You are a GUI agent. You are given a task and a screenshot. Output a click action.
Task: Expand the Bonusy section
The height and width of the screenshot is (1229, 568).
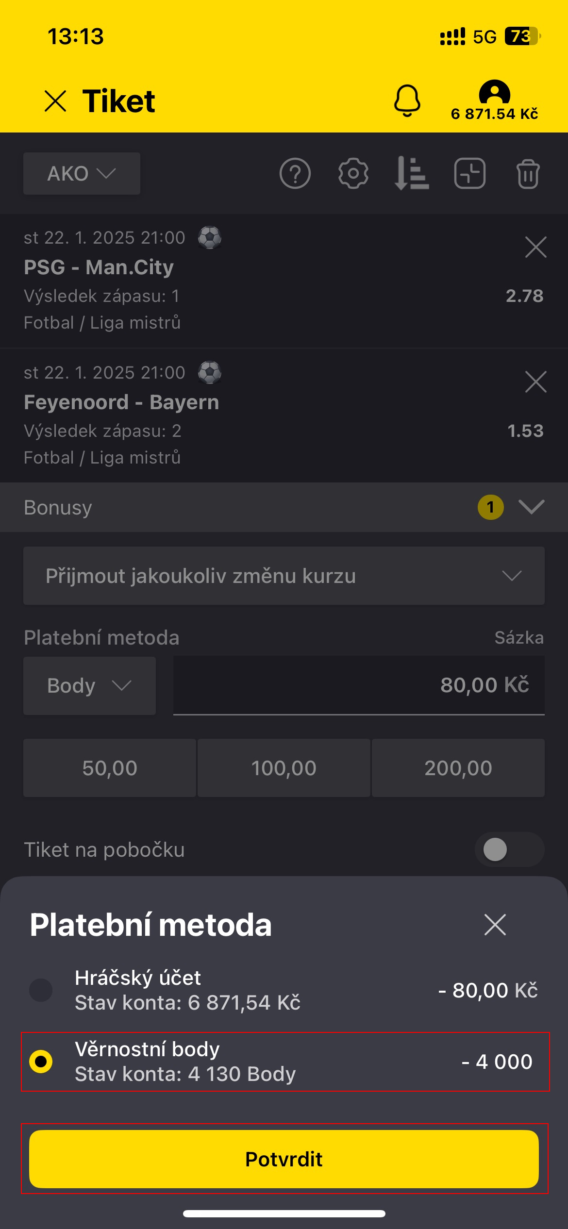[531, 507]
